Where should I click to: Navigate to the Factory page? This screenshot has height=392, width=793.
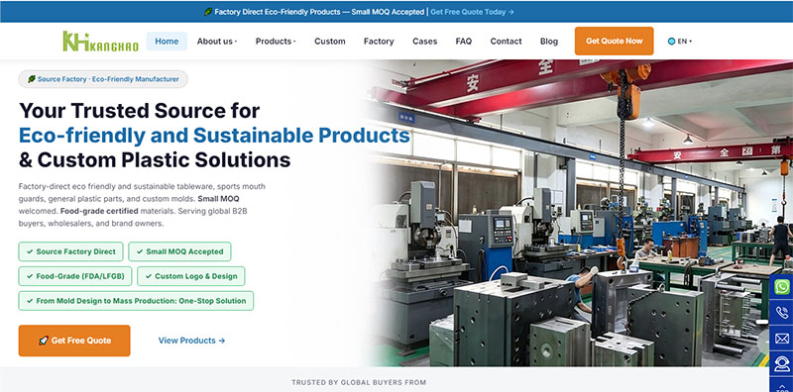[x=379, y=42]
